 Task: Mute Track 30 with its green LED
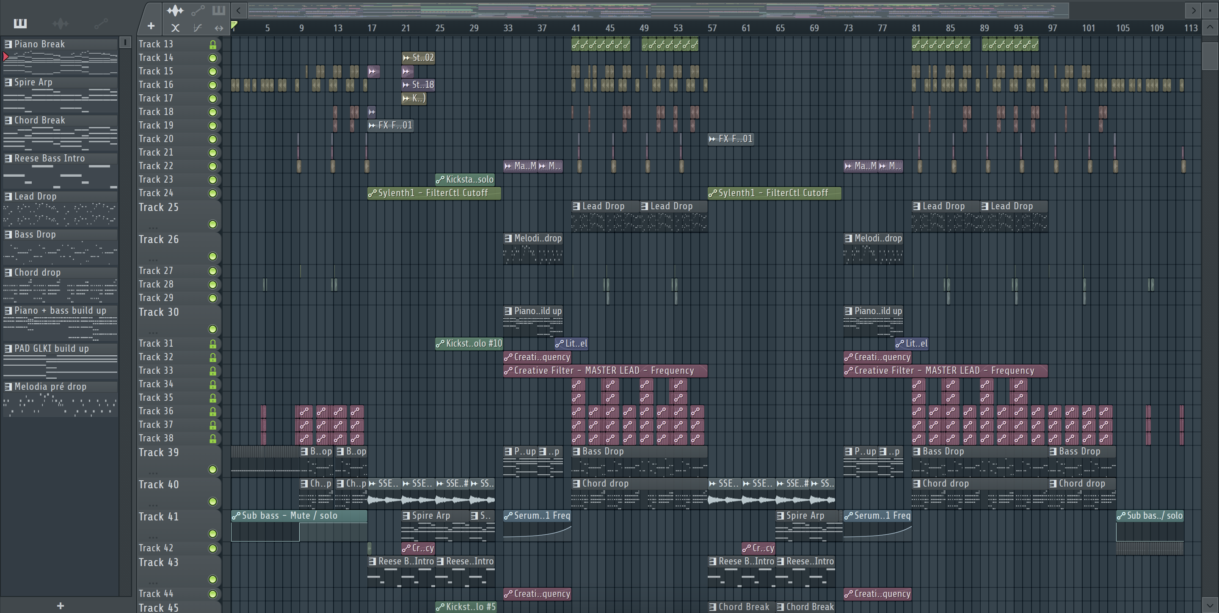pyautogui.click(x=213, y=329)
